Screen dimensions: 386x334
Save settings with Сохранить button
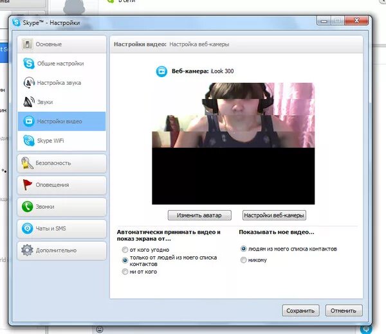pos(300,311)
